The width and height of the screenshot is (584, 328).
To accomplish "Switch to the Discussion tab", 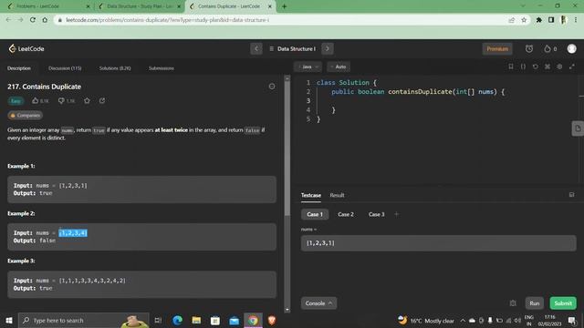I will click(65, 68).
